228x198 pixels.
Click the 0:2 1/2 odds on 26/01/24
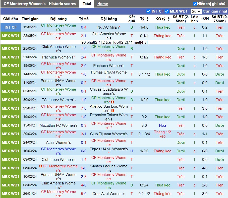tap(144, 194)
